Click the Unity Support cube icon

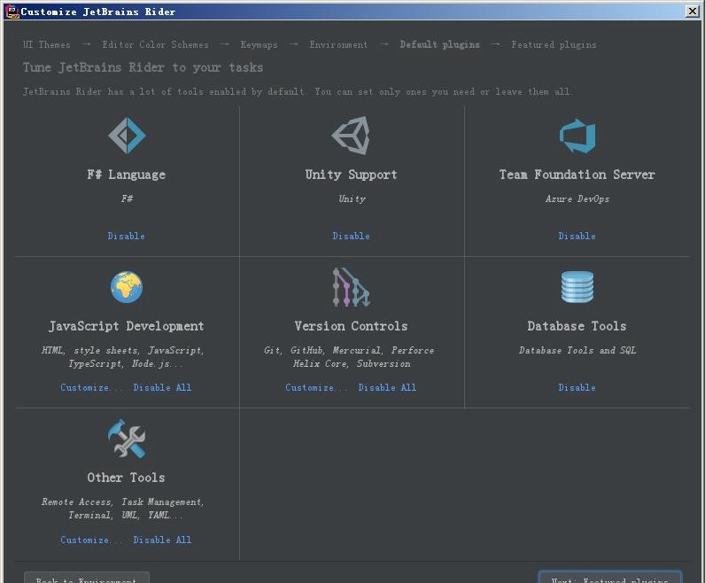coord(351,136)
